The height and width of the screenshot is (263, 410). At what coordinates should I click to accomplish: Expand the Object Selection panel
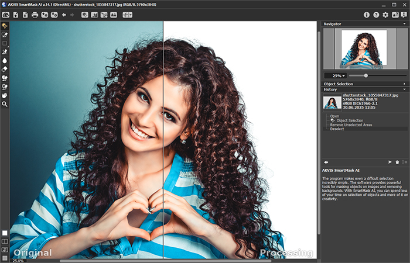(404, 84)
